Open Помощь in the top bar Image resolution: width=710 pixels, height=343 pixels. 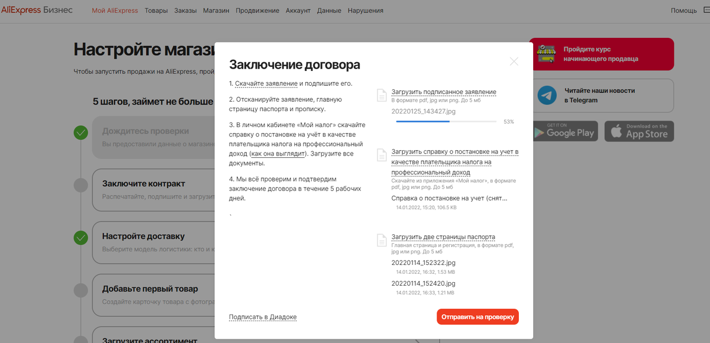coord(683,11)
